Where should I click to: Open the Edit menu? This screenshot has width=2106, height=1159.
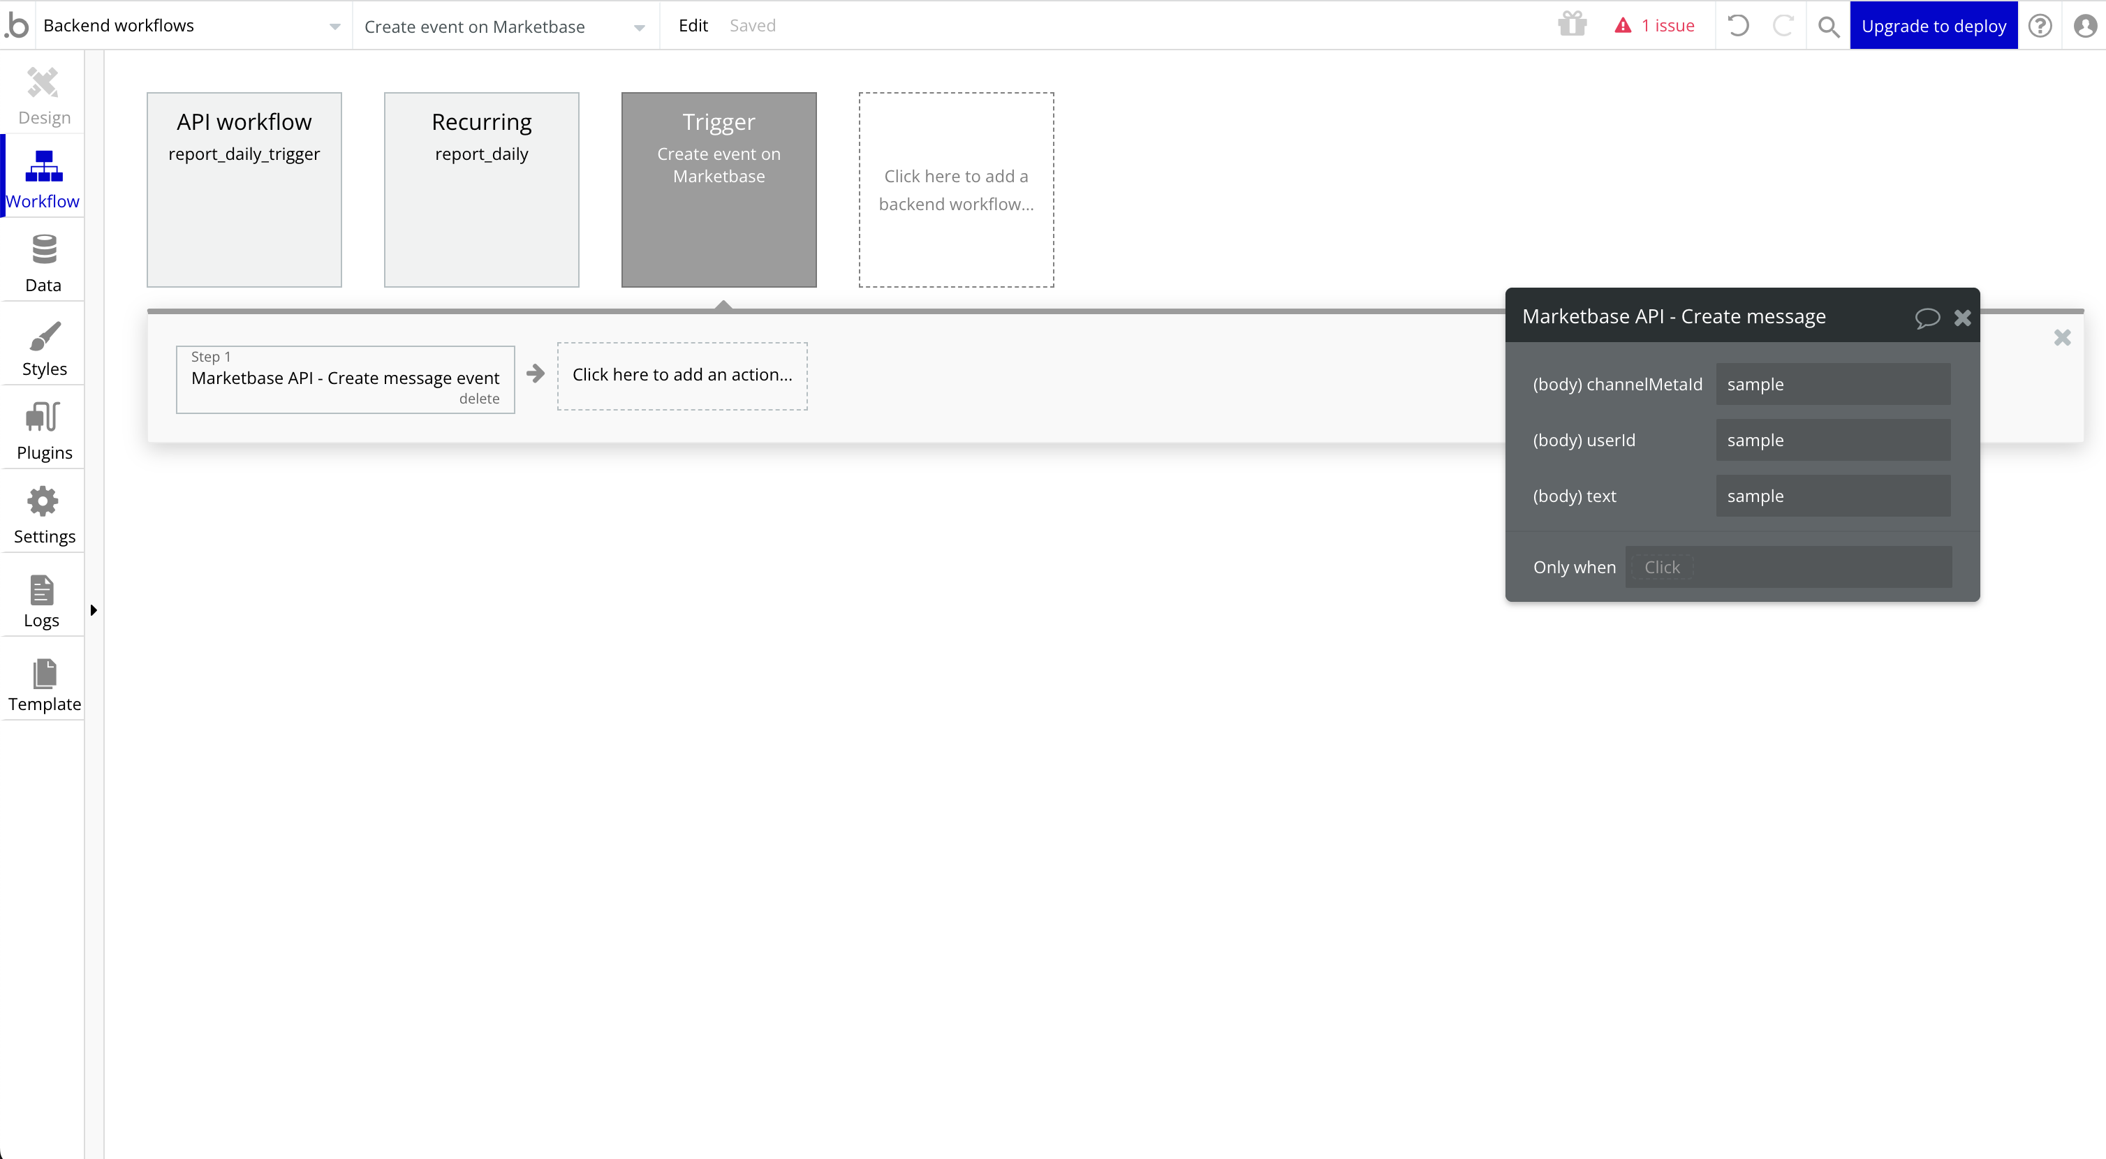693,25
